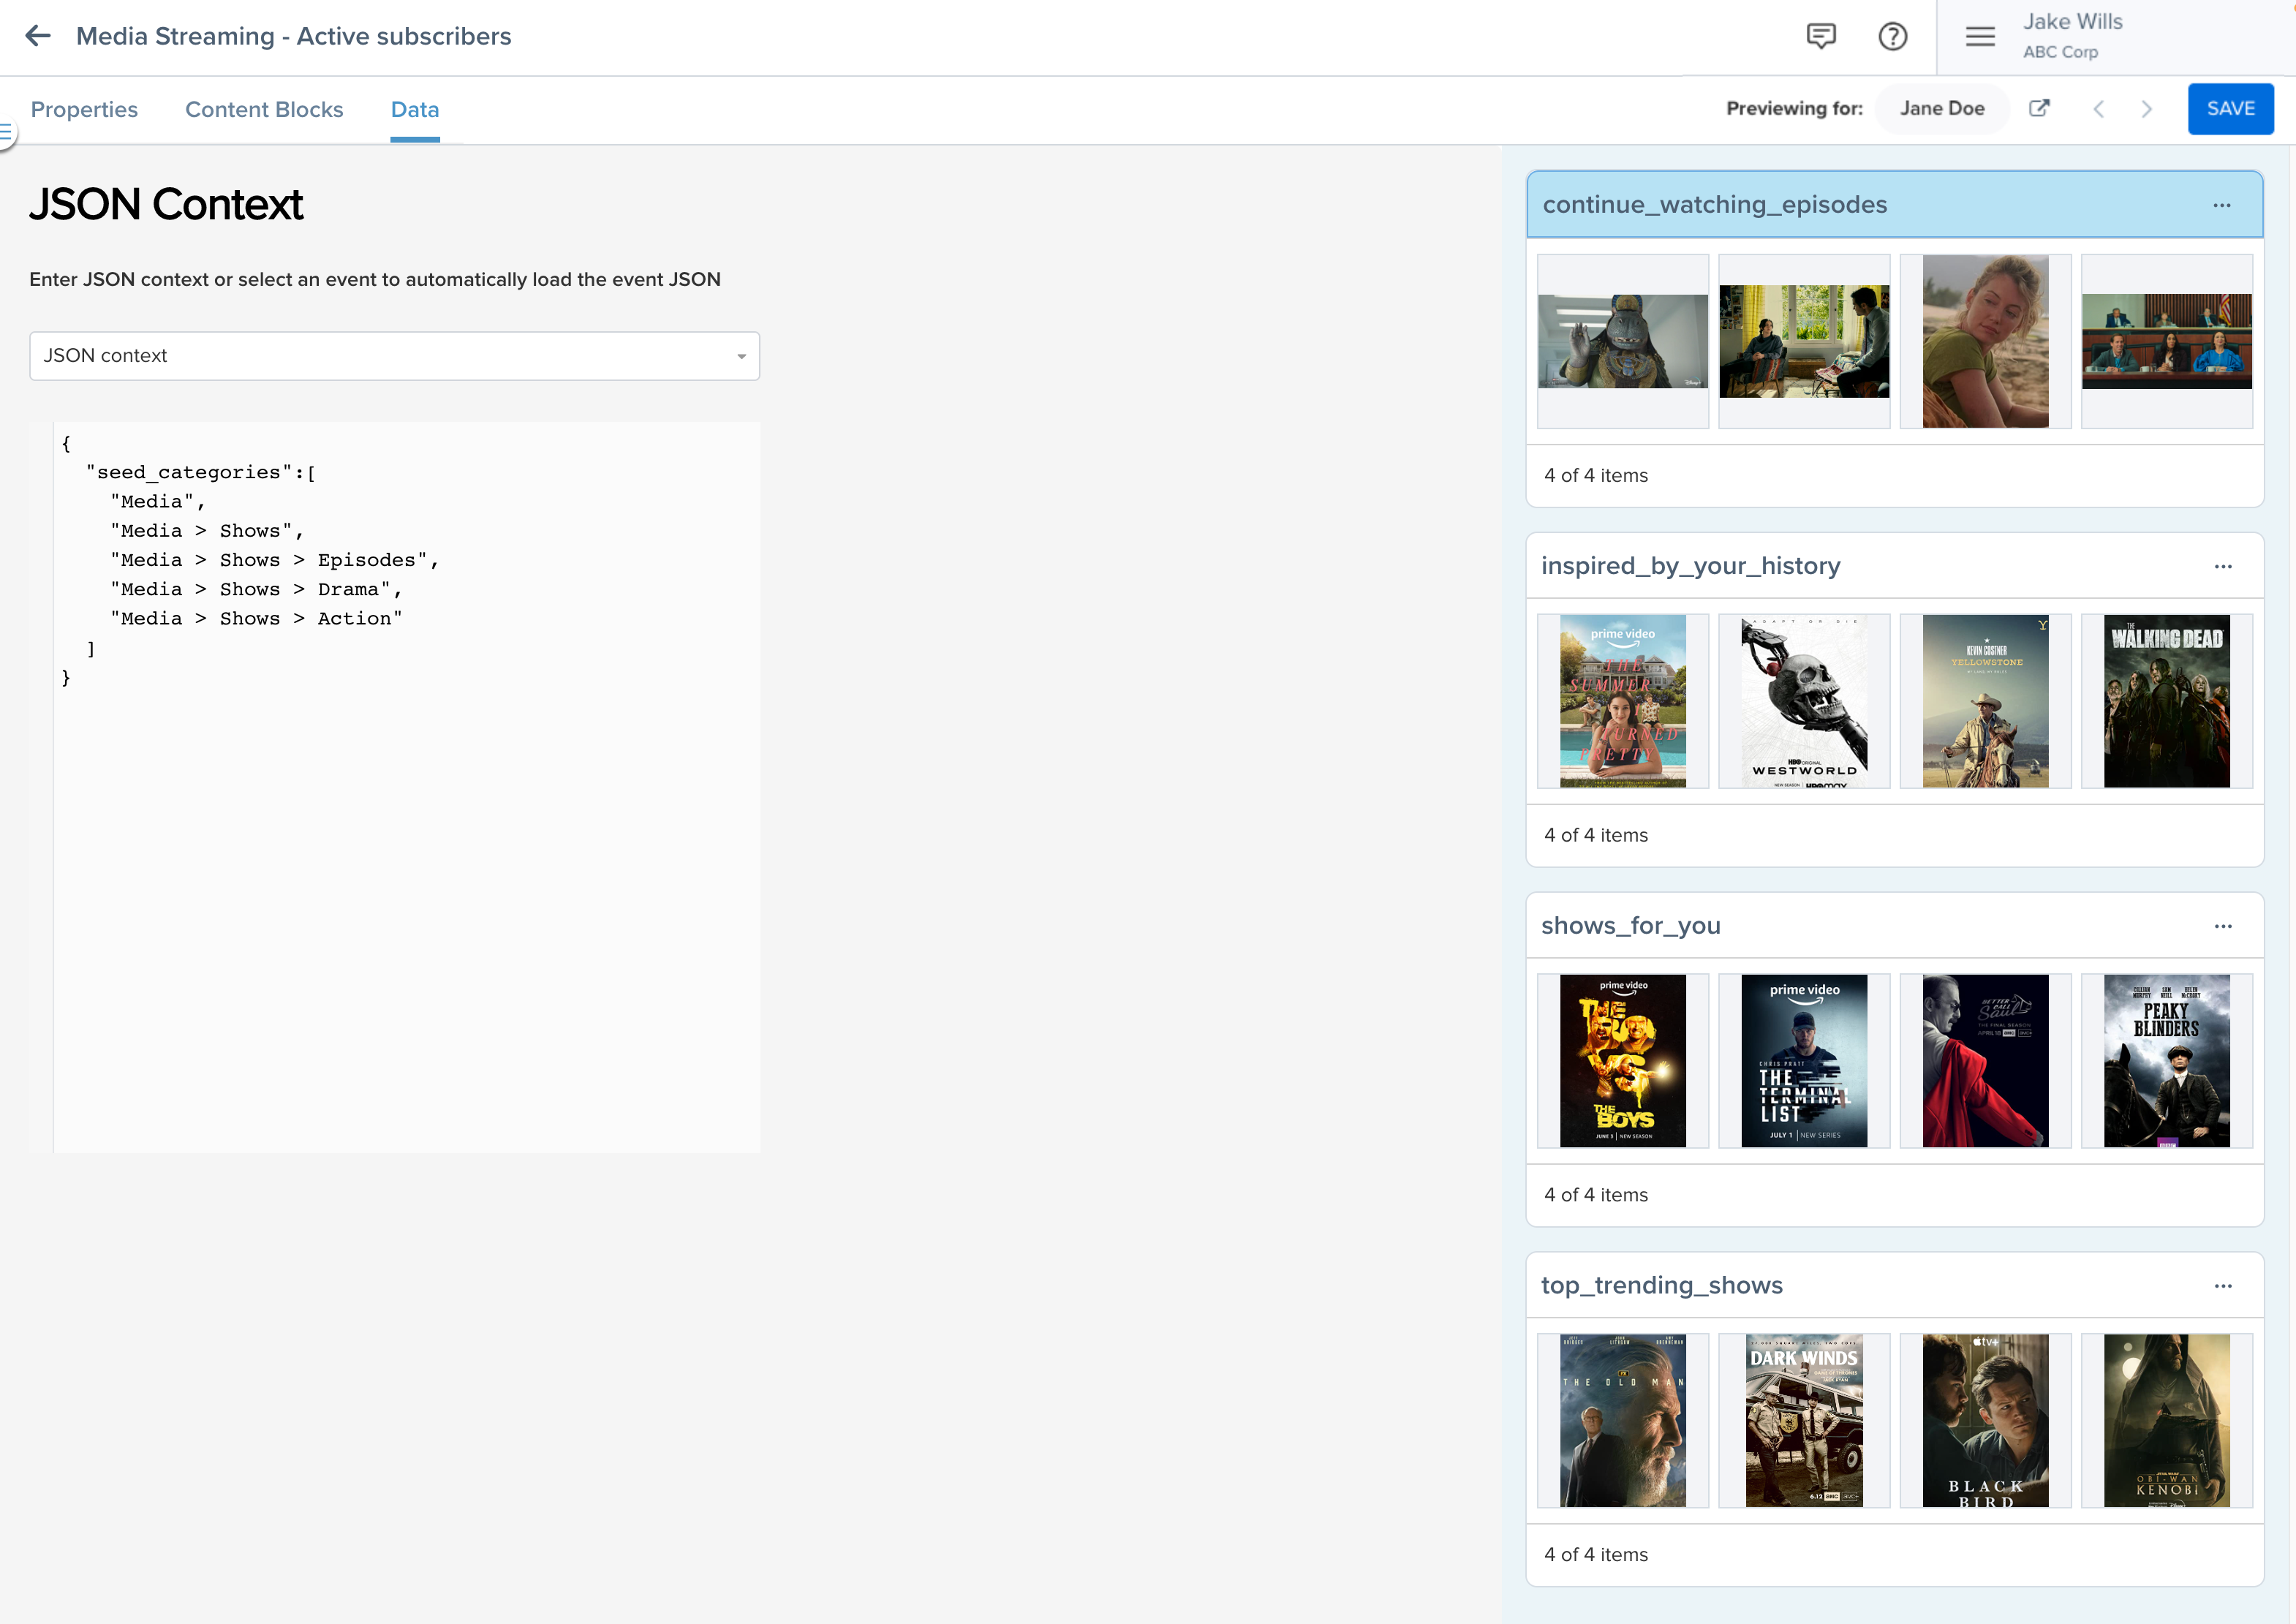Click "4 of 4 items" under continue_watching_episodes

[x=1596, y=475]
